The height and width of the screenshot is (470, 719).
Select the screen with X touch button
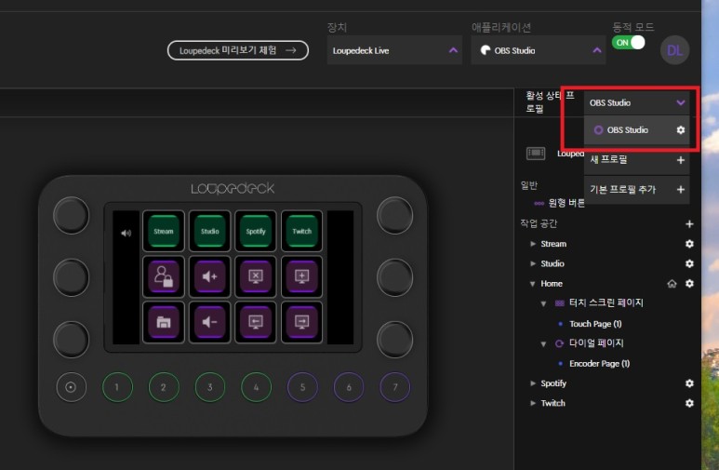click(256, 276)
